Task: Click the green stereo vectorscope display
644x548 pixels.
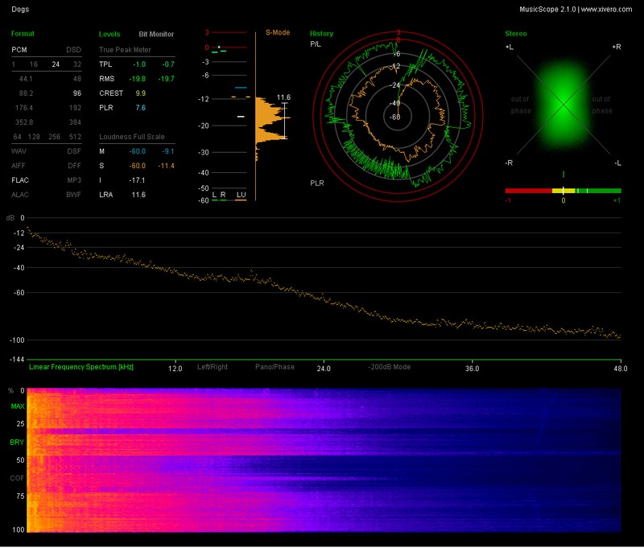Action: [x=563, y=103]
